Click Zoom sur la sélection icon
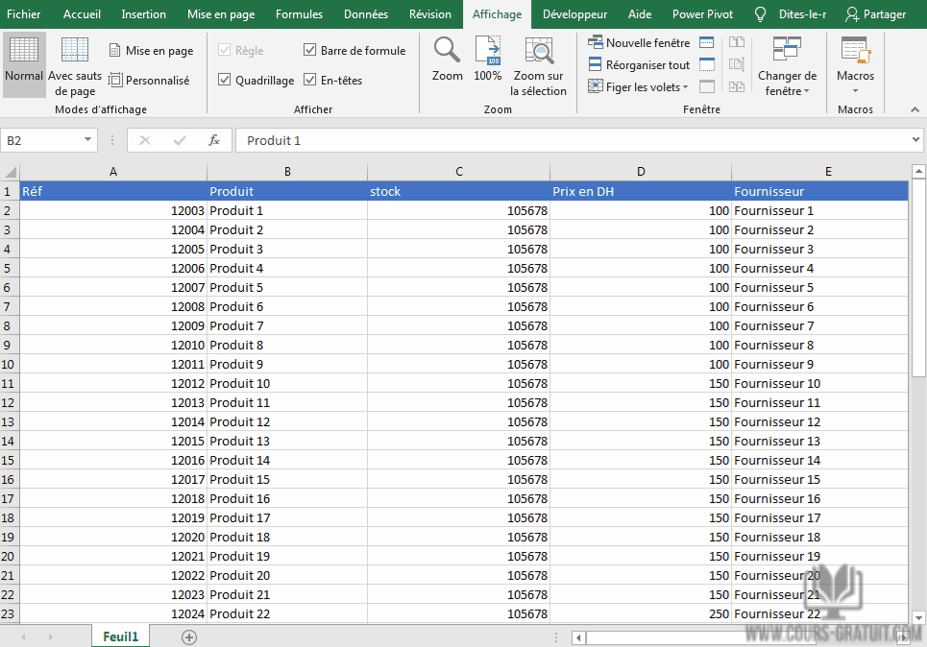The image size is (927, 647). pyautogui.click(x=538, y=63)
